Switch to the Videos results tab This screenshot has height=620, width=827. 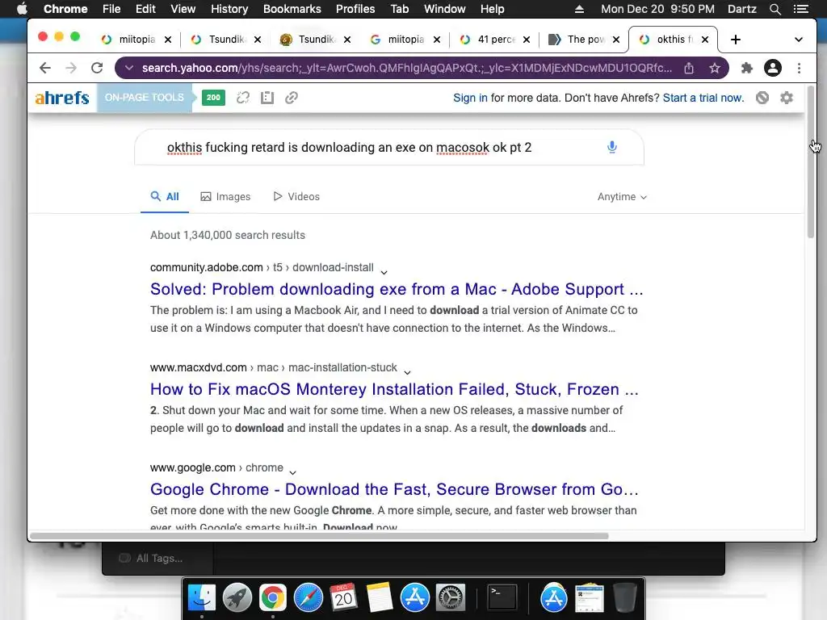pyautogui.click(x=296, y=197)
